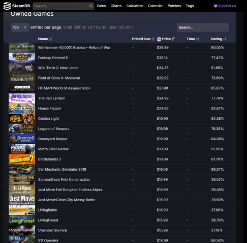Image resolution: width=247 pixels, height=243 pixels.
Task: Click the SteamDB logo icon
Action: 7,6
